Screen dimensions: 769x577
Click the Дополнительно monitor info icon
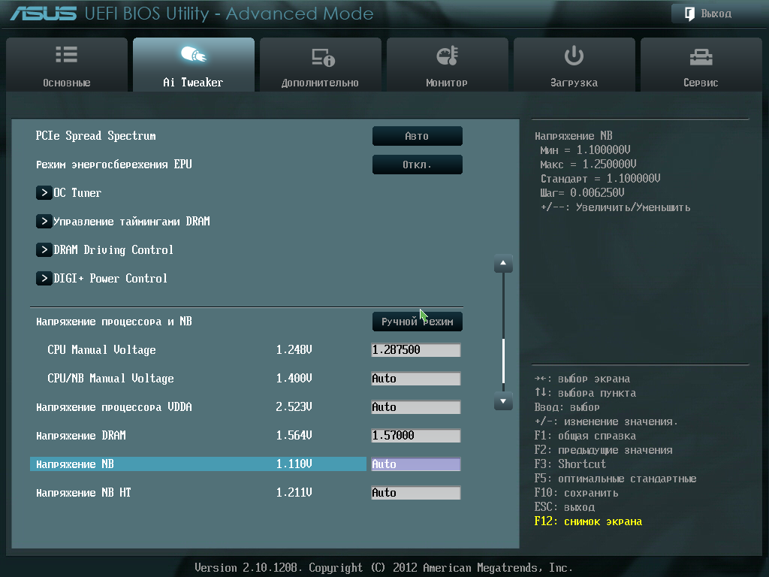point(323,57)
